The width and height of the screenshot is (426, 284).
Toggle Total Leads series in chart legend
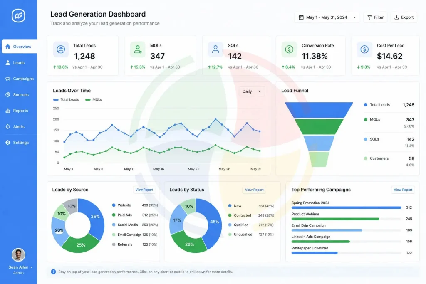tap(66, 100)
